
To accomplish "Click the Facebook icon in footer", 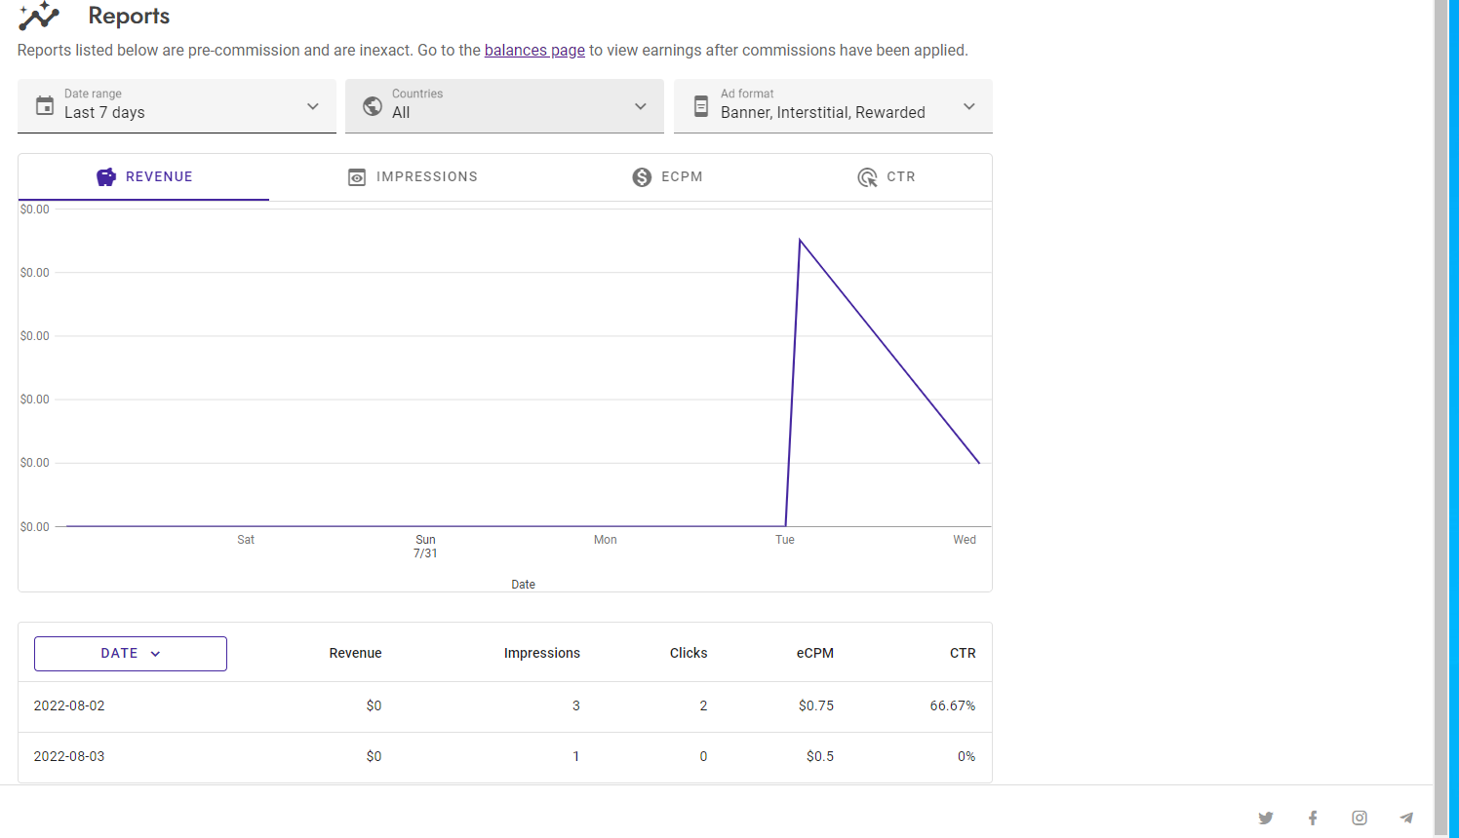I will pyautogui.click(x=1313, y=819).
